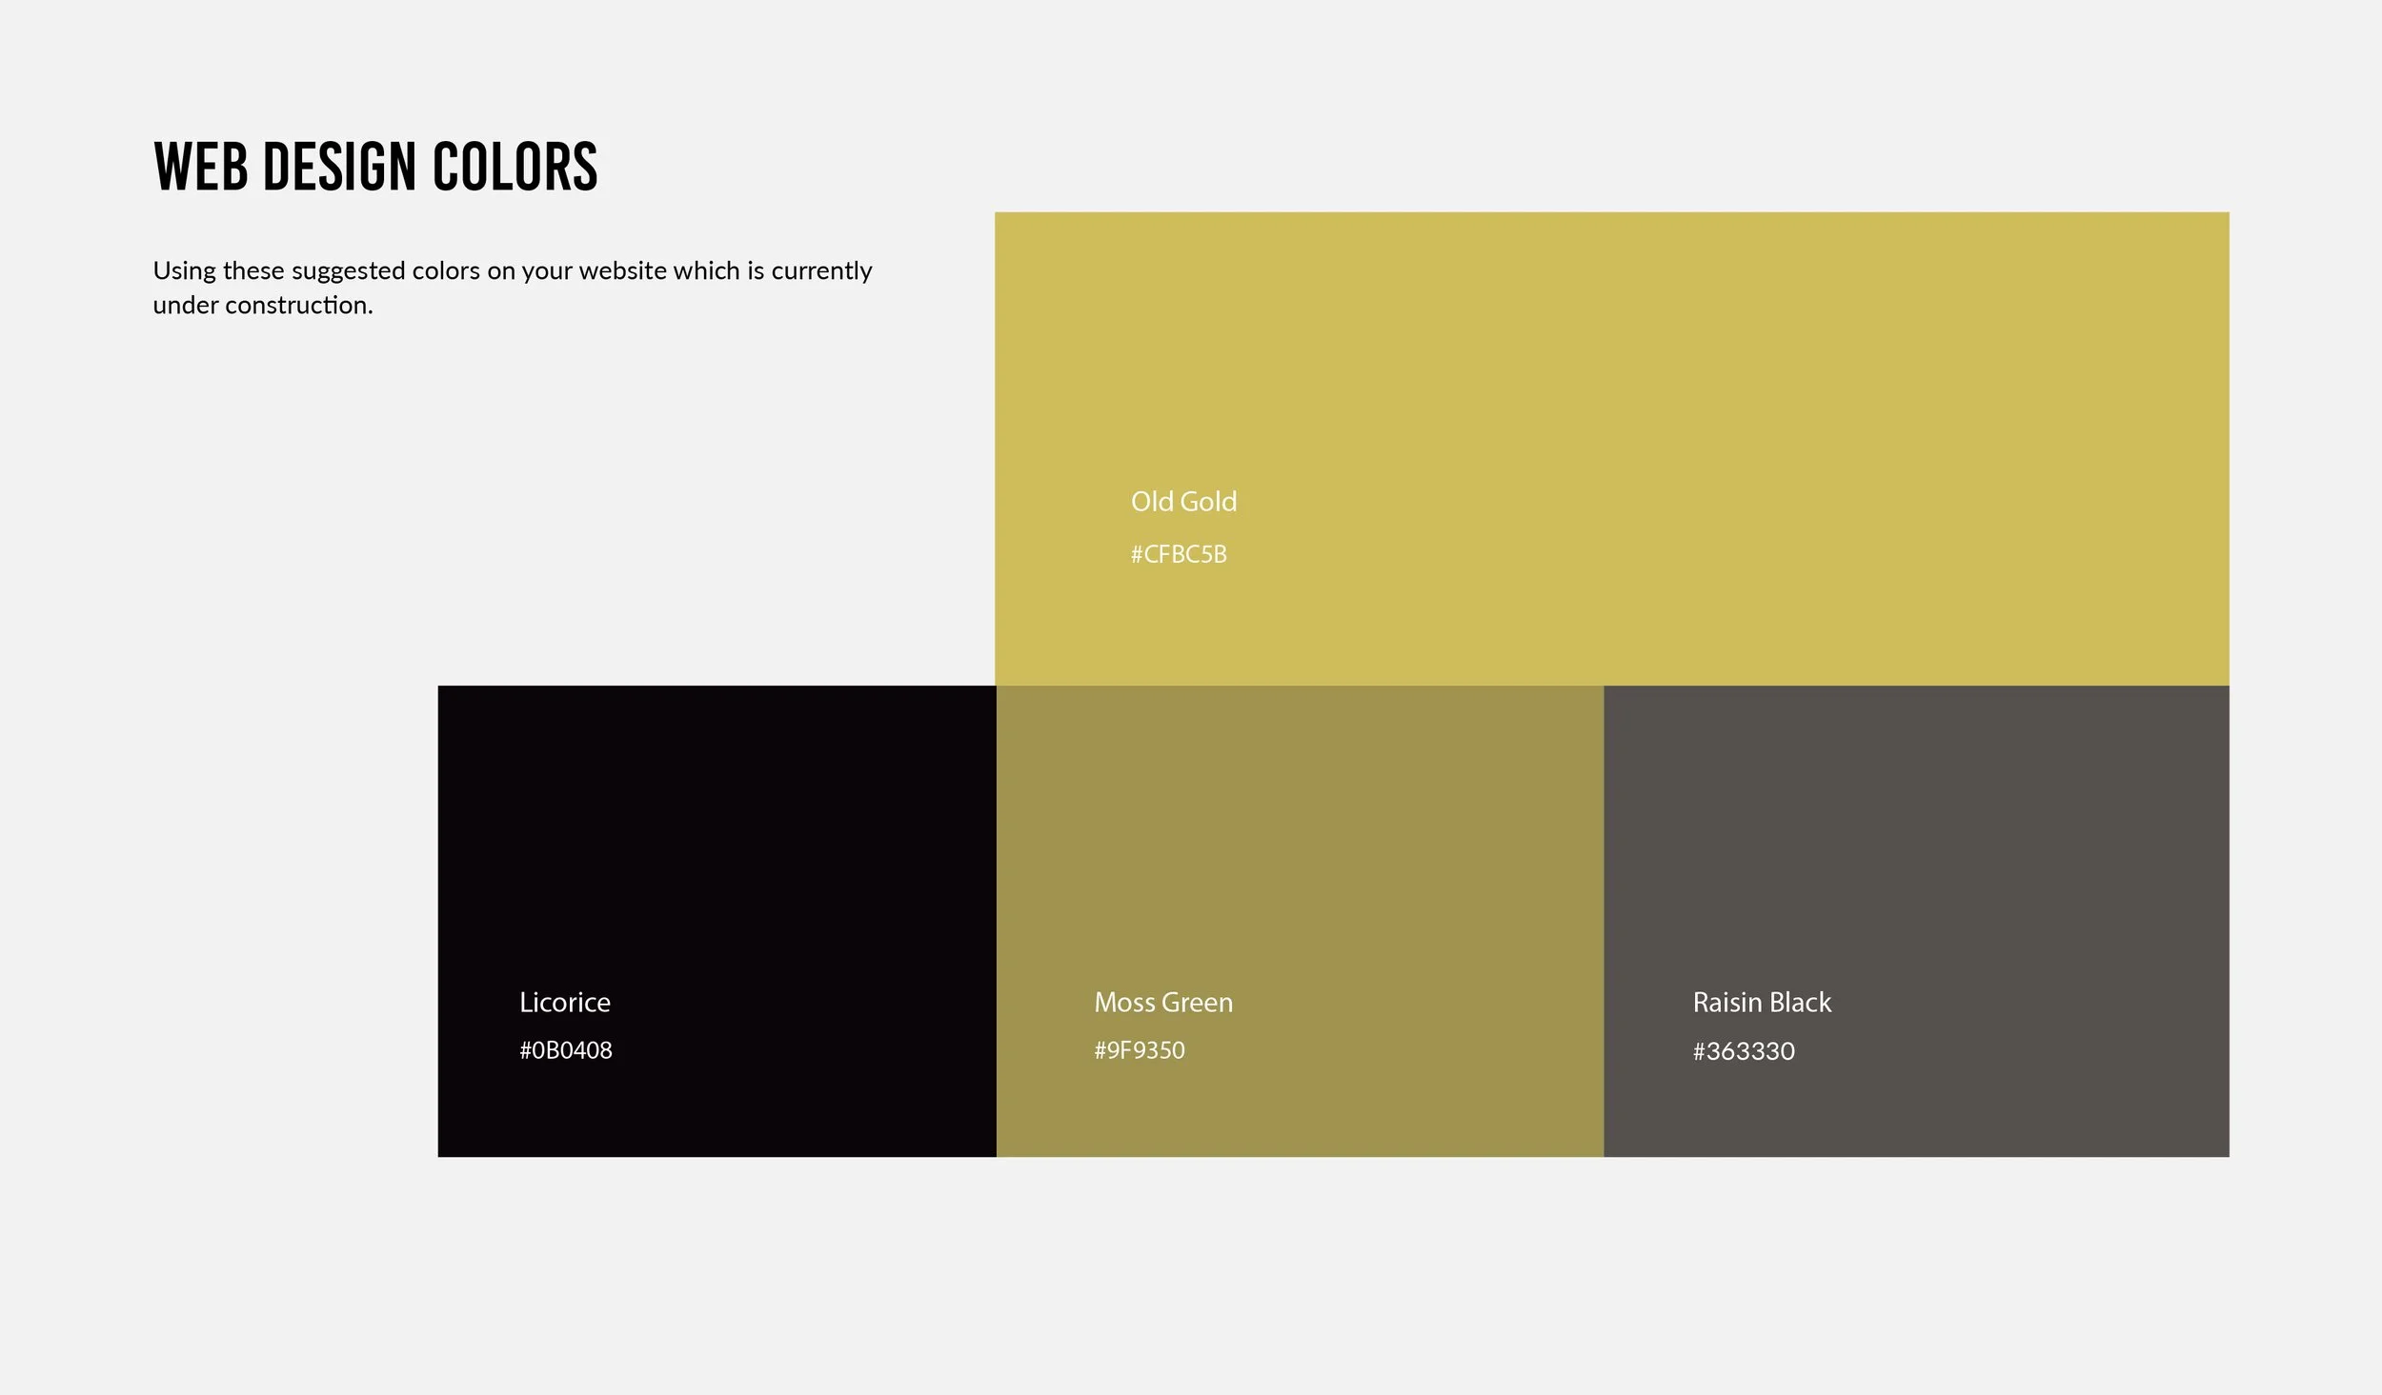Screen dimensions: 2382x1395
Task: Click the Raisin Black label
Action: click(x=1762, y=1003)
